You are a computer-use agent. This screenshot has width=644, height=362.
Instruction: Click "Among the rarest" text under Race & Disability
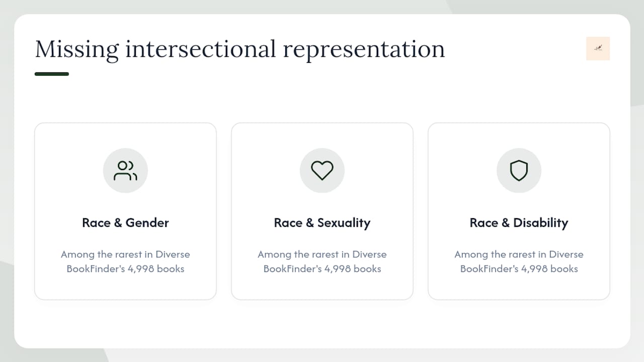(x=495, y=254)
